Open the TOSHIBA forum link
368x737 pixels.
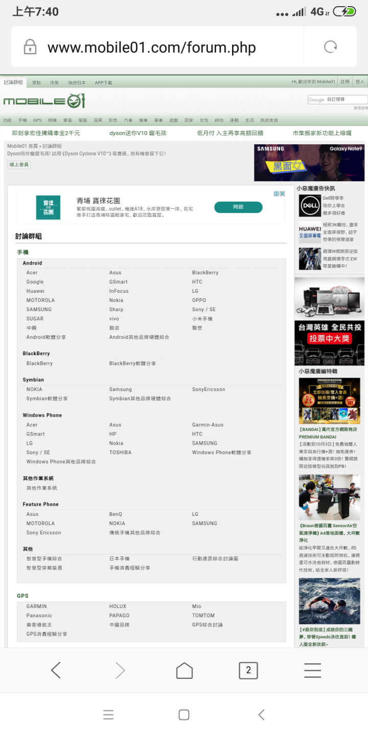click(x=120, y=452)
